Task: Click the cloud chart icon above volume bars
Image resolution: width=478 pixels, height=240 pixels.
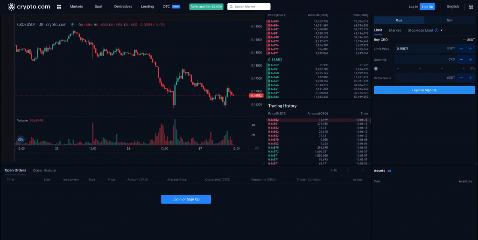Action: 21,140
